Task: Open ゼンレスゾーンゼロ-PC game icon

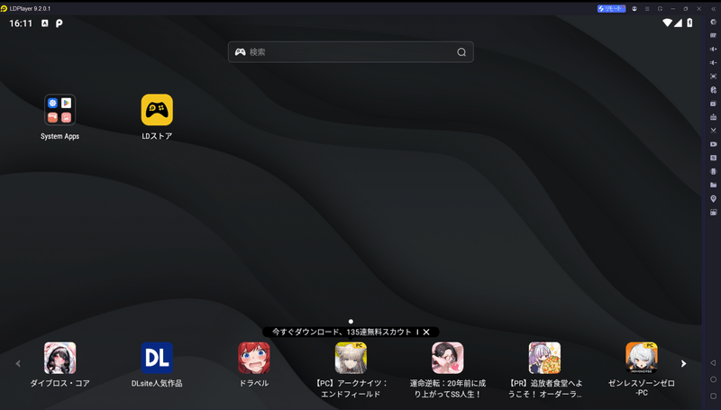Action: point(642,358)
